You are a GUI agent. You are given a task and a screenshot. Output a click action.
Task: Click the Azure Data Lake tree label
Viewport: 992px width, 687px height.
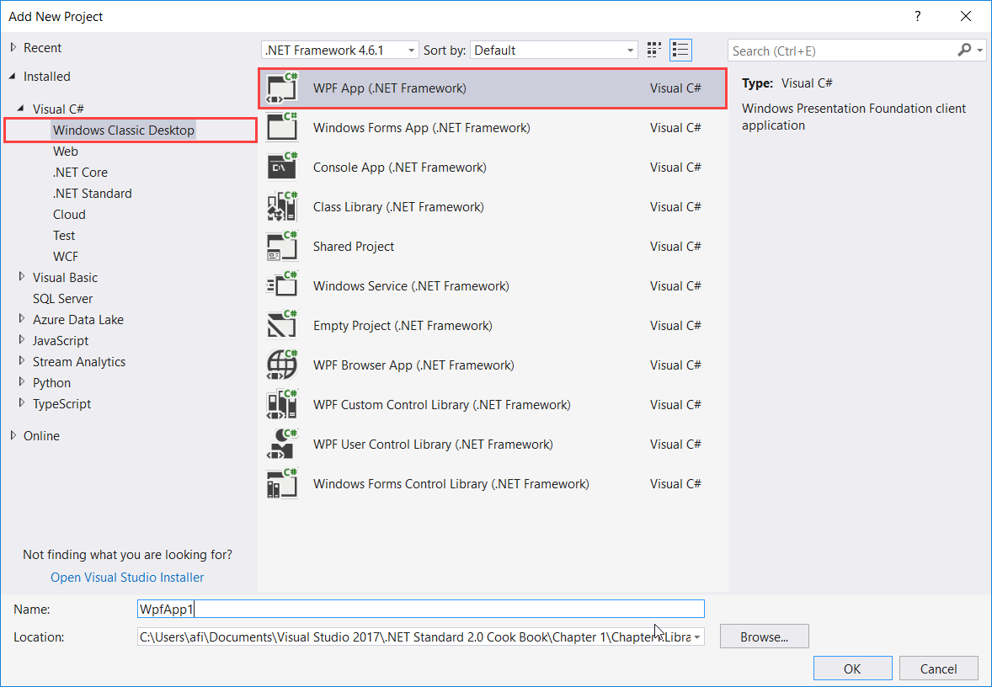(78, 319)
